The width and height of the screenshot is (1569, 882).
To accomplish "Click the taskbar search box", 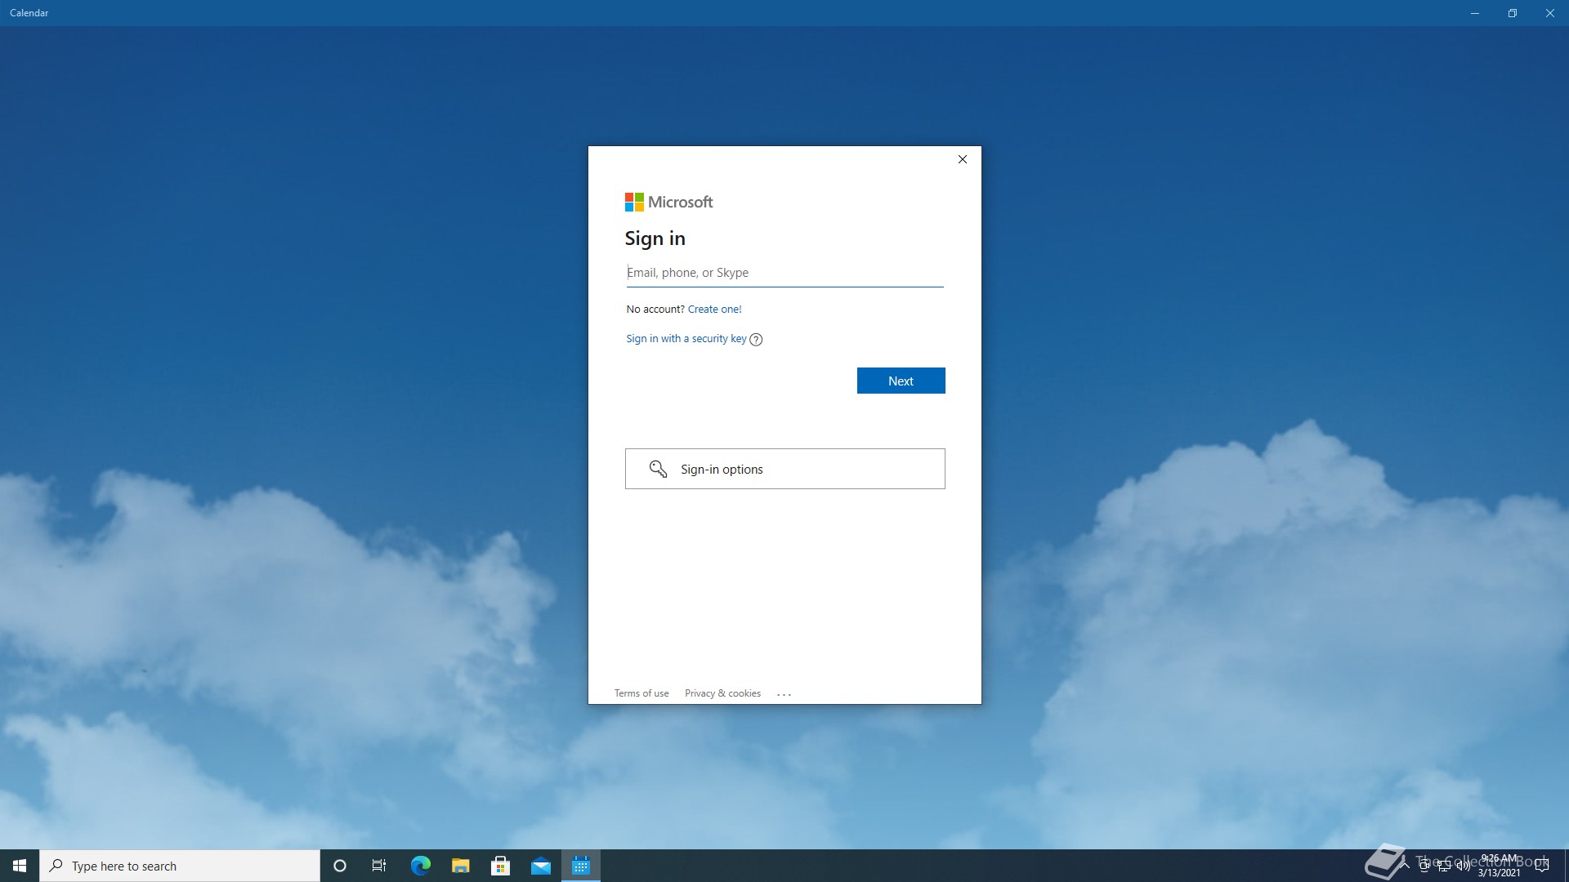I will click(x=180, y=866).
